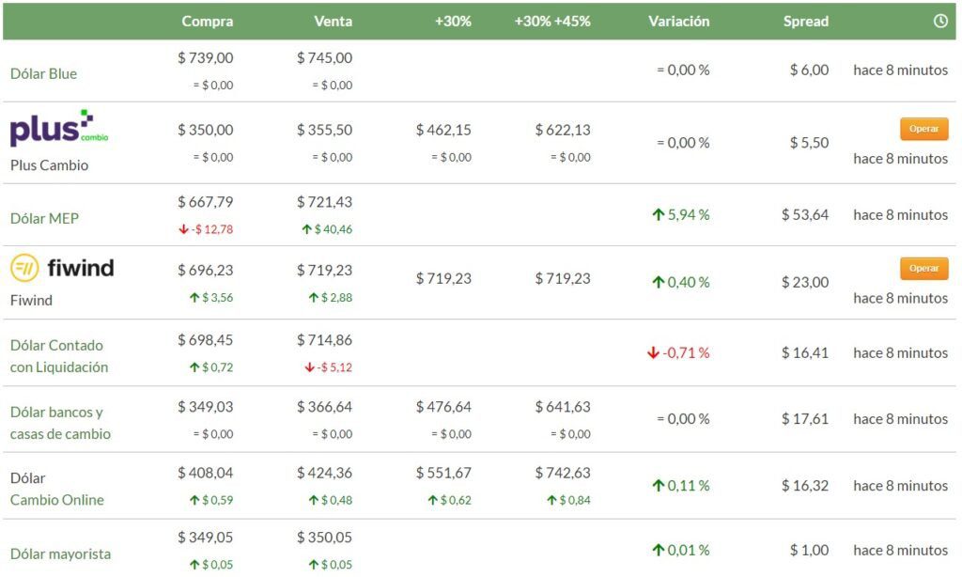Click red down arrow next to -$ 12,78
The height and width of the screenshot is (577, 962).
point(183,229)
